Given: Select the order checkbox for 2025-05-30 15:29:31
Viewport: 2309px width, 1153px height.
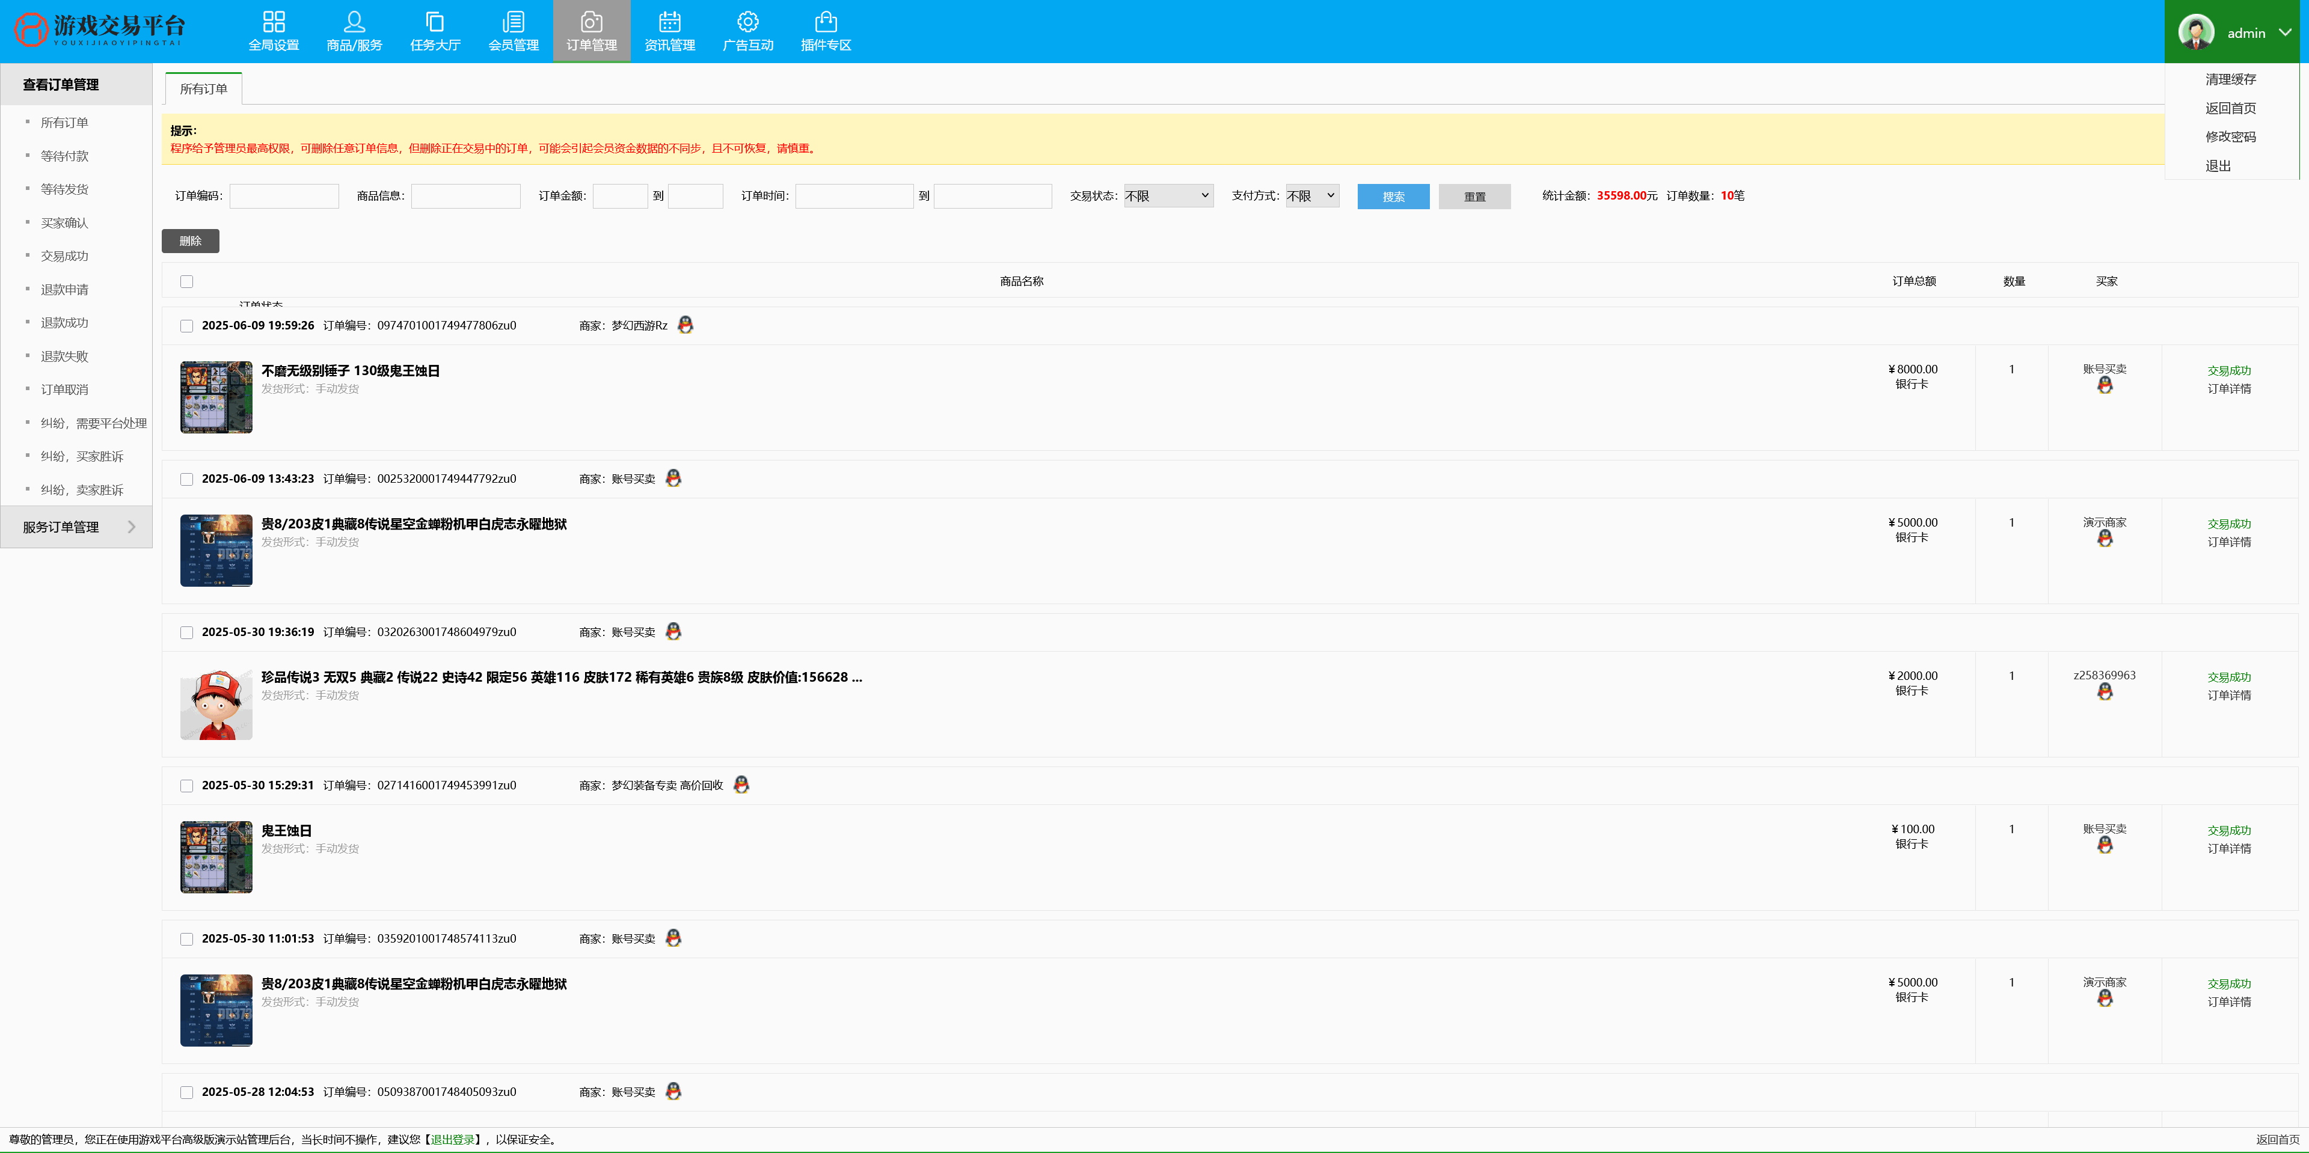Looking at the screenshot, I should 186,786.
